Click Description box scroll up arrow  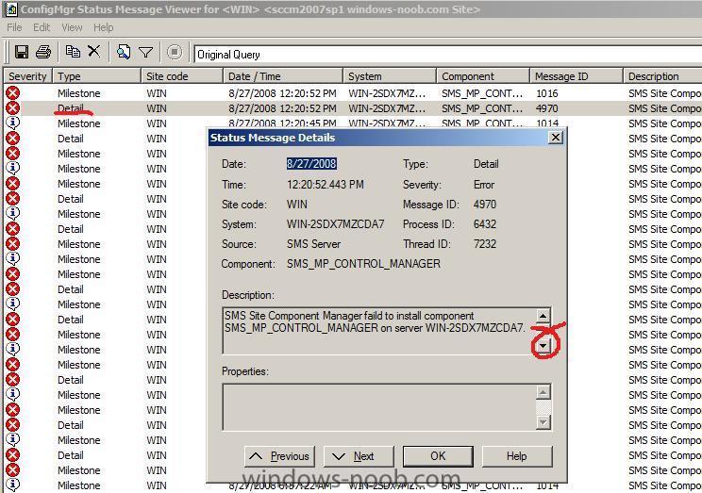pos(543,316)
